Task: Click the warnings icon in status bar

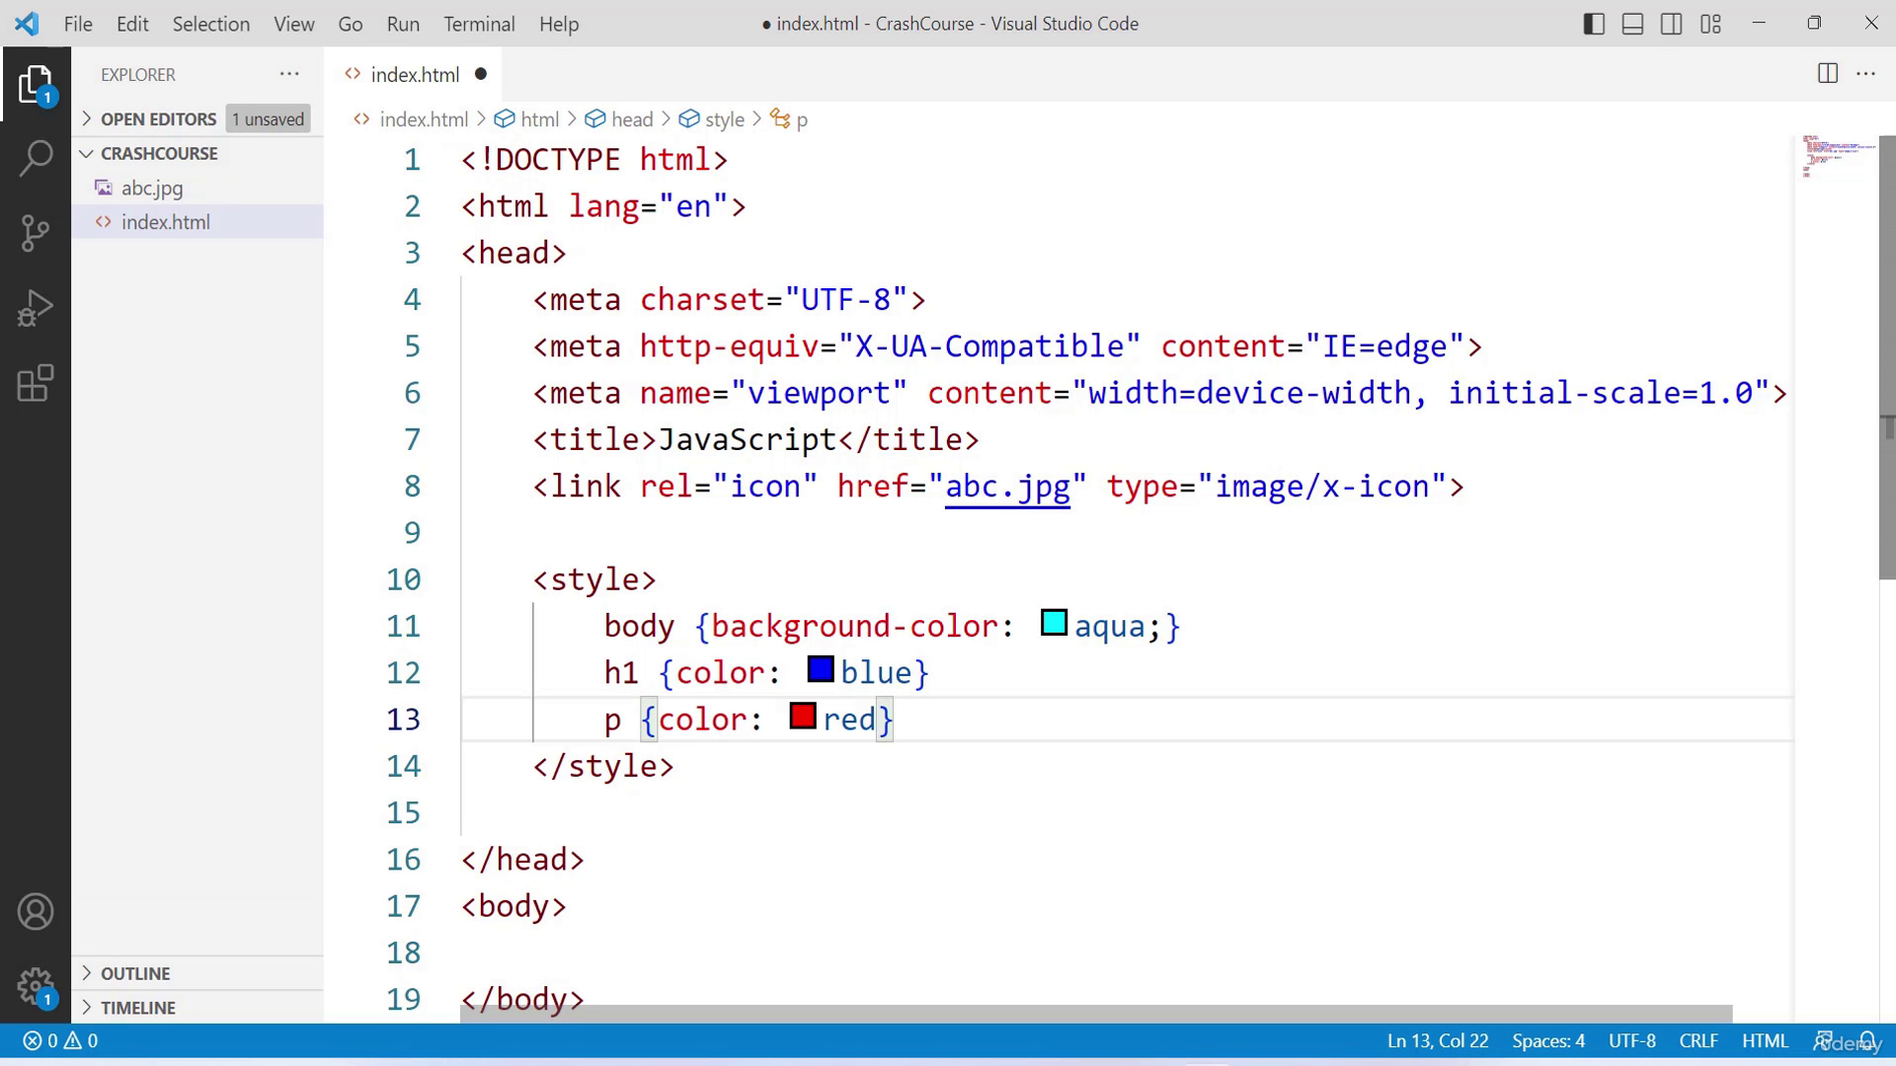Action: pos(73,1040)
